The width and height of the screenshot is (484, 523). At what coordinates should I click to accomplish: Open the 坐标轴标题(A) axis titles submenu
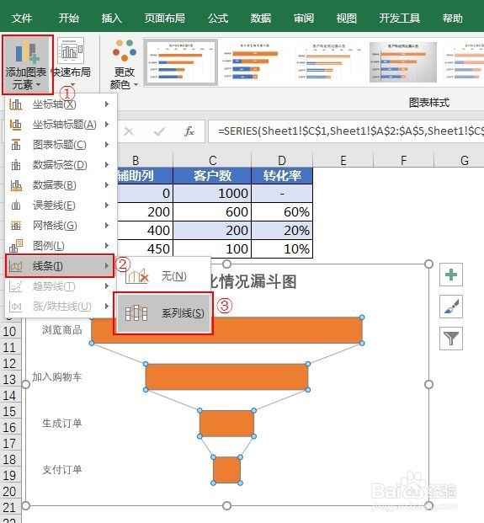tap(61, 125)
